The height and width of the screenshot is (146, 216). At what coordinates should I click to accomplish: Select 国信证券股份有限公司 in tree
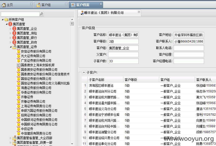36,79
